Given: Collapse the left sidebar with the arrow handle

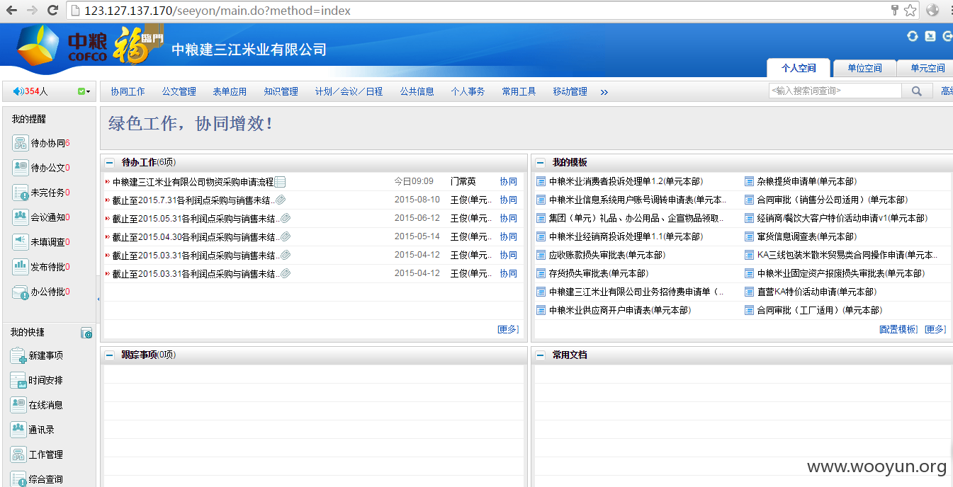Looking at the screenshot, I should click(98, 299).
